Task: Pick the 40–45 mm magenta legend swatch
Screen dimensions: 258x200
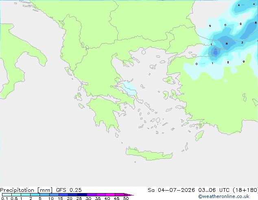Action: point(110,195)
